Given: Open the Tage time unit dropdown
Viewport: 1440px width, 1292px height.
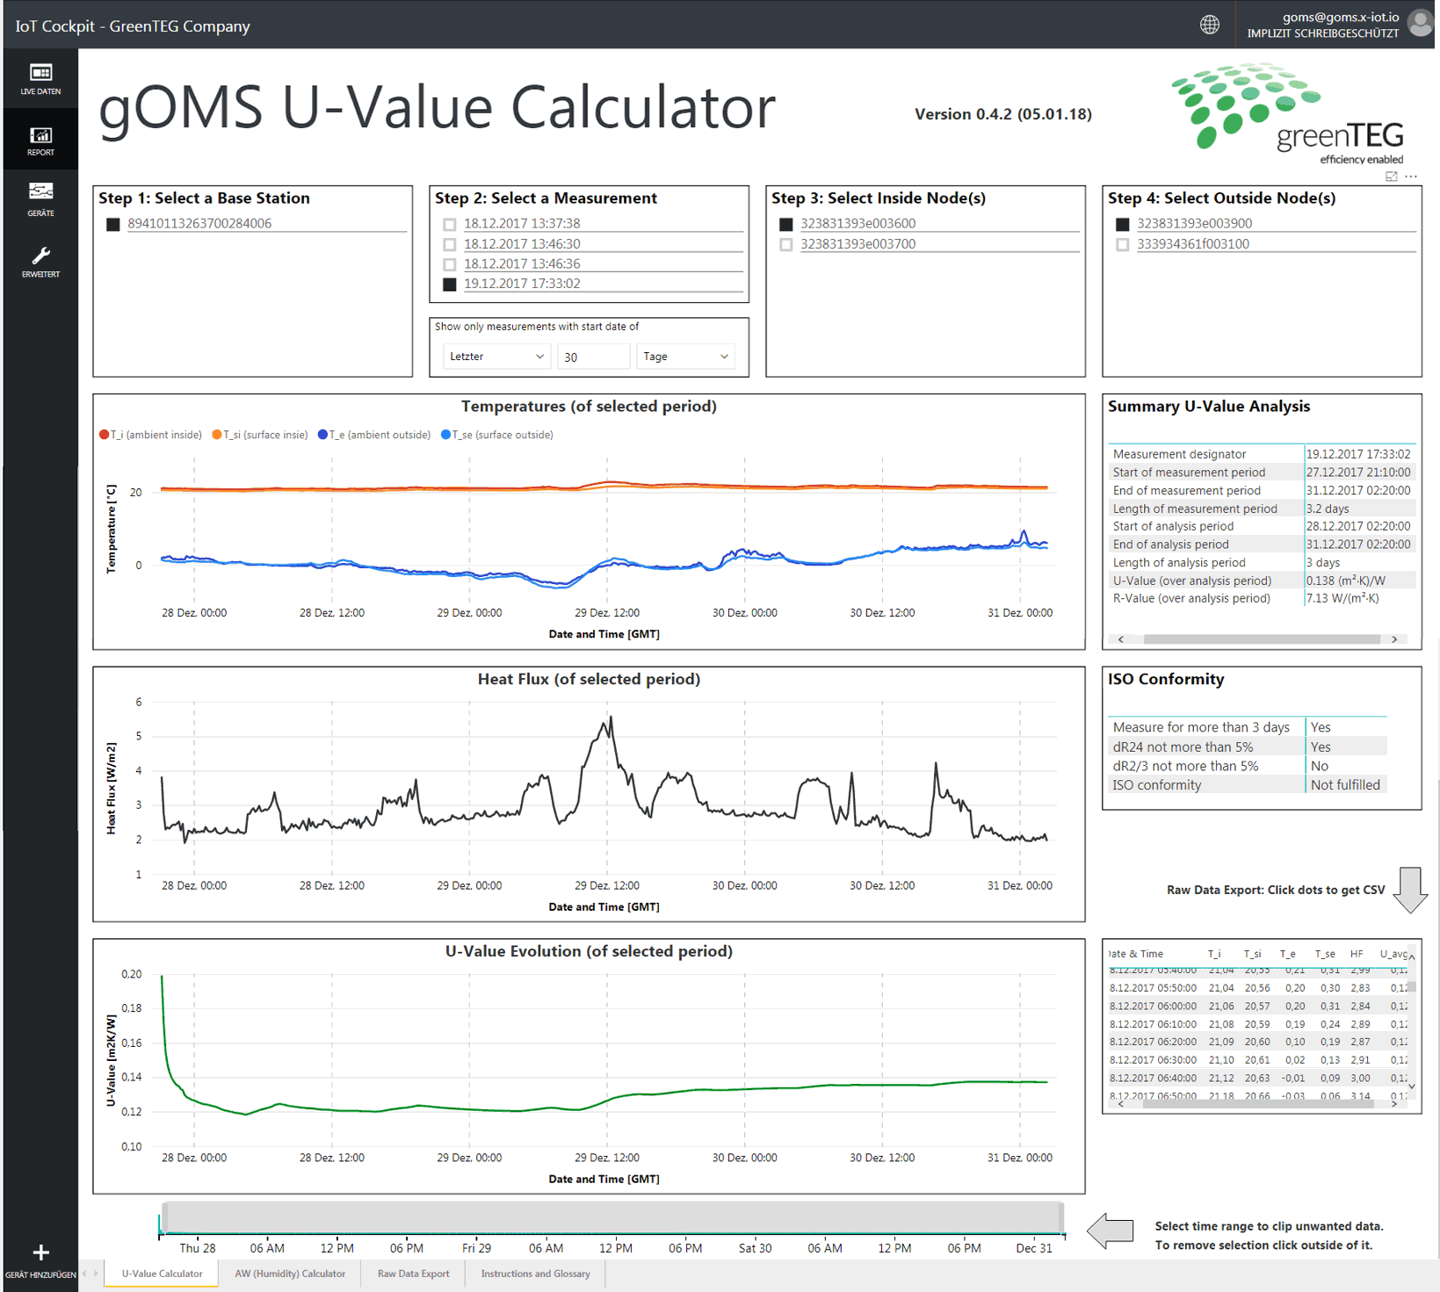Looking at the screenshot, I should click(686, 357).
